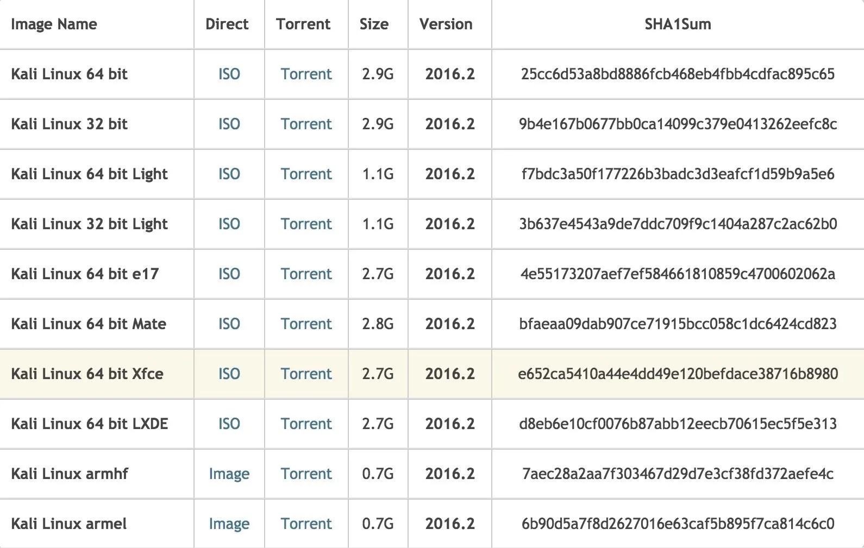This screenshot has width=864, height=548.
Task: Open the Kali Linux 64 bit Xfce Torrent
Action: pyautogui.click(x=306, y=374)
